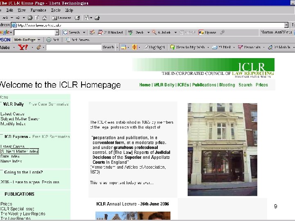Screen dimensions: 295x221
Task: Expand Google search box history dropdown
Action: (x=57, y=32)
